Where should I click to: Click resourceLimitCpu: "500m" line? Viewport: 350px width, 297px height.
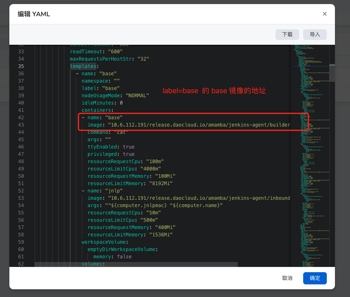[x=122, y=220]
